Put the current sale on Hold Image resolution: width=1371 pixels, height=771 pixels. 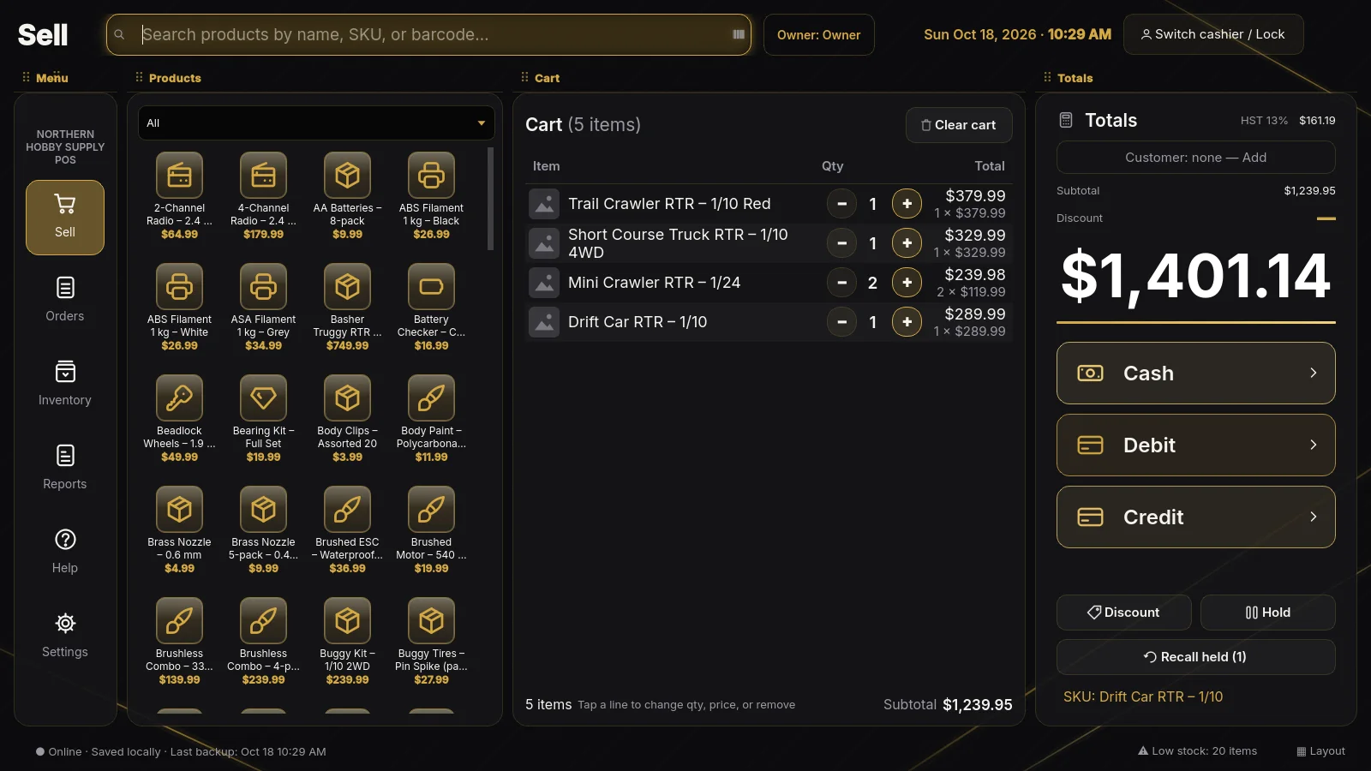click(x=1267, y=613)
